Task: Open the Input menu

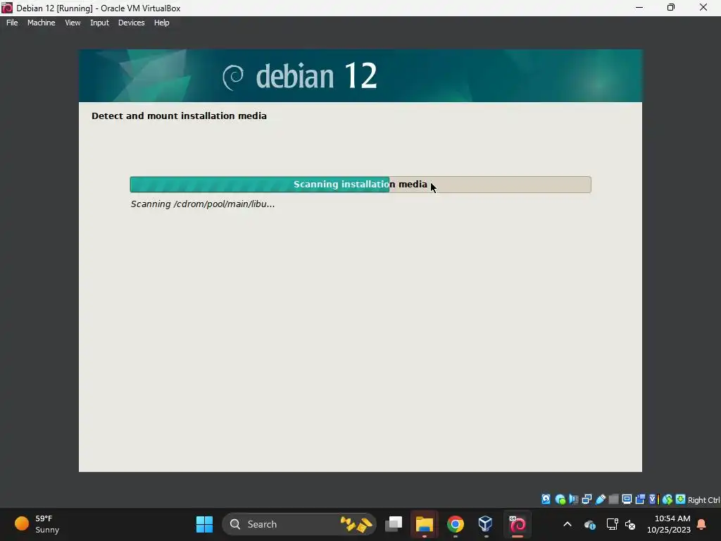Action: tap(99, 23)
